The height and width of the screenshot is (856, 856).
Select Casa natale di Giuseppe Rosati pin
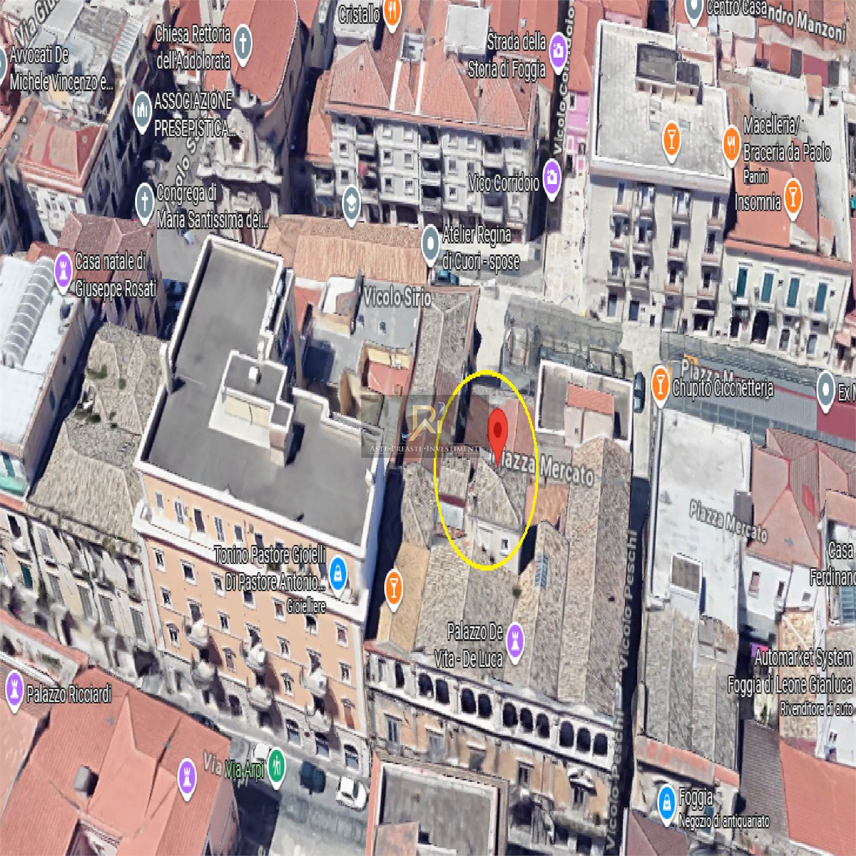pyautogui.click(x=64, y=272)
